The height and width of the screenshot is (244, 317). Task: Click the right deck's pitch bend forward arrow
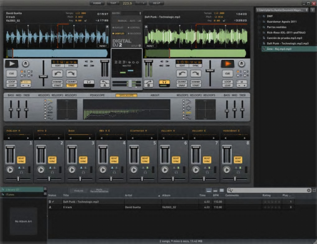point(195,73)
